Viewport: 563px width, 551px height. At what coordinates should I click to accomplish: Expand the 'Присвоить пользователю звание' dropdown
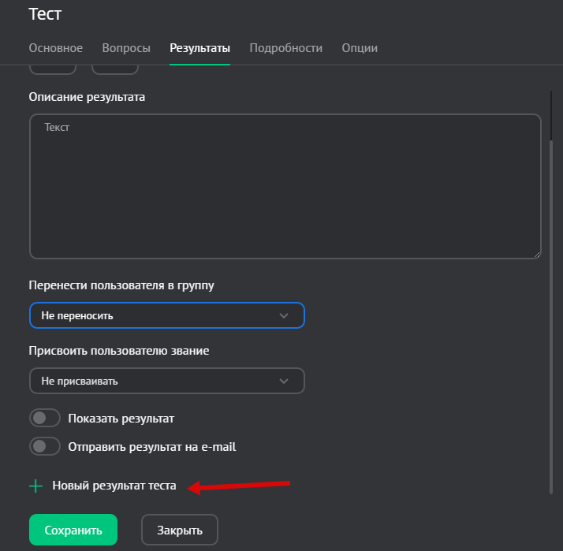tap(166, 381)
